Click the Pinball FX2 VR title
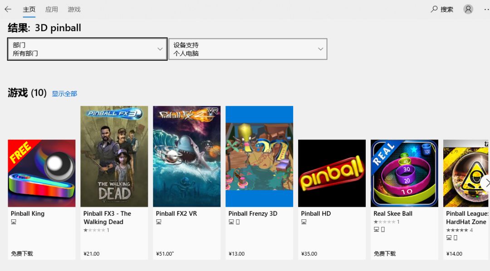The image size is (490, 271). point(176,214)
